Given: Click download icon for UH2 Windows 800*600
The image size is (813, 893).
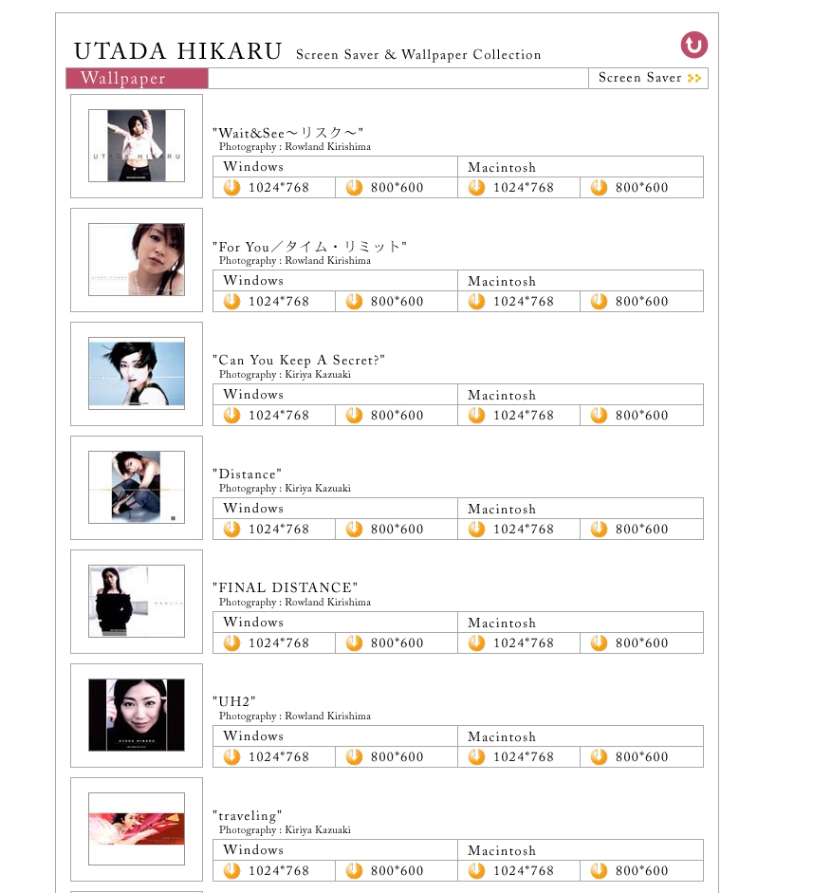Looking at the screenshot, I should coord(354,756).
